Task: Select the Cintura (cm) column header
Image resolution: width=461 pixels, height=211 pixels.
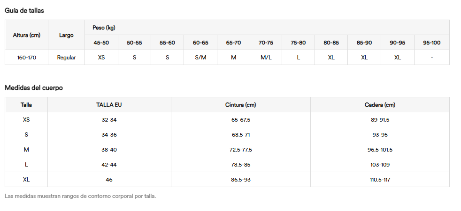Action: [240, 105]
